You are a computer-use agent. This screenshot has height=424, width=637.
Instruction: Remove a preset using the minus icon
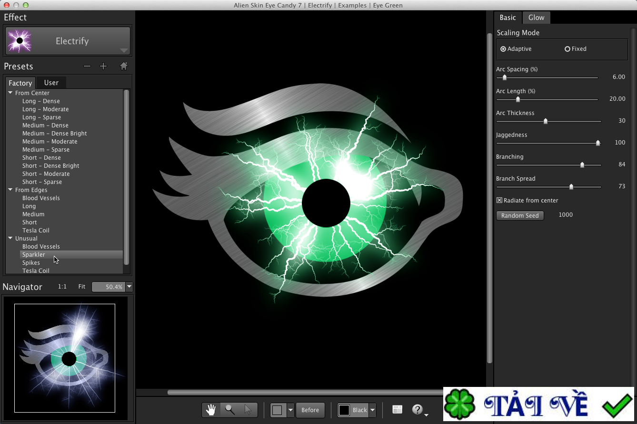pos(87,66)
